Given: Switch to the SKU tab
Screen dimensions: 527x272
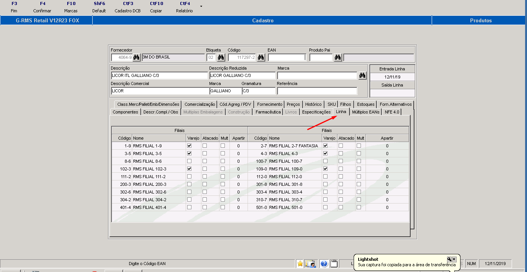Looking at the screenshot, I should coord(331,104).
